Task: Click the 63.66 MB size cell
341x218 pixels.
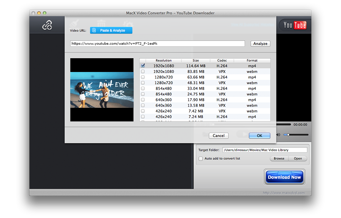Action: tap(196, 77)
